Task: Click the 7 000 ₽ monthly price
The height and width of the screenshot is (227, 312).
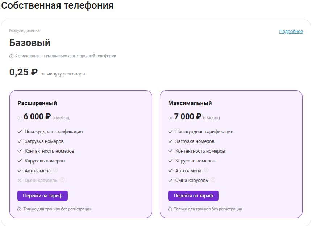Action: pyautogui.click(x=188, y=116)
